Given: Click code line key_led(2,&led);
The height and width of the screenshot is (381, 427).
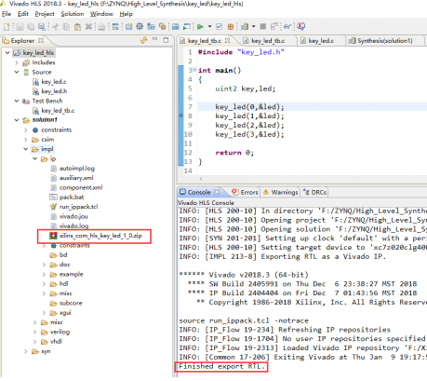Looking at the screenshot, I should tap(249, 125).
